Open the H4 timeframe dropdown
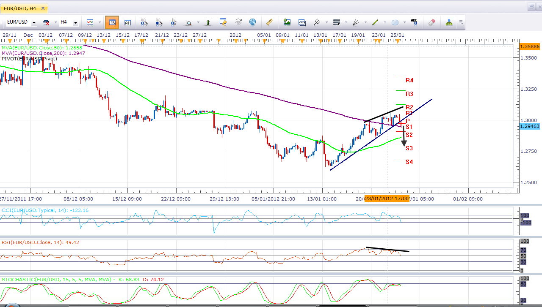The width and height of the screenshot is (542, 307). click(x=75, y=22)
